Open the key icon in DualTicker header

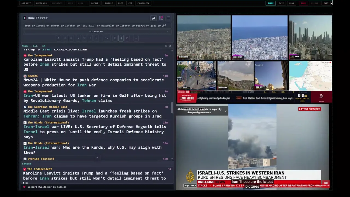coord(153,18)
